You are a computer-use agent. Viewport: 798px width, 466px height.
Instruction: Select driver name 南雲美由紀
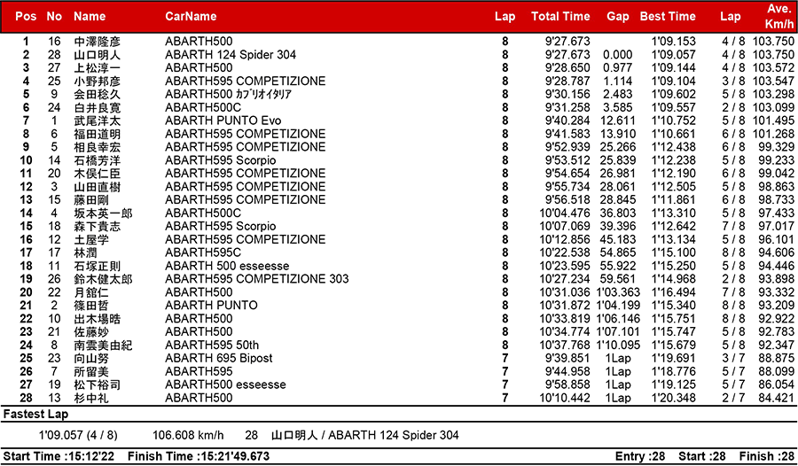103,346
